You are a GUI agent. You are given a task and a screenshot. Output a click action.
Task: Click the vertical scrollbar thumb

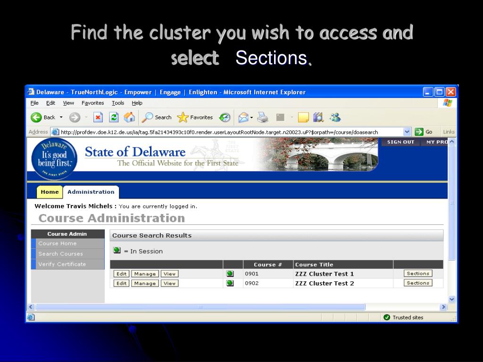click(452, 203)
